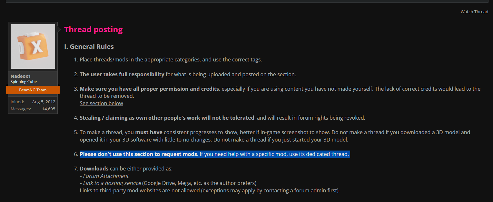The height and width of the screenshot is (202, 493).
Task: Open Nadeox1's orange cube avatar
Action: 33,46
